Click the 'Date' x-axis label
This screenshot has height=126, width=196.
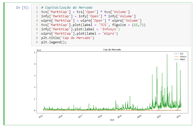point(112,120)
